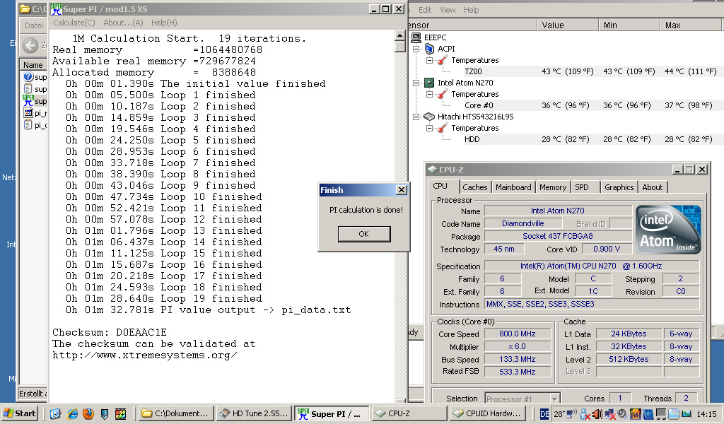This screenshot has width=724, height=424.
Task: Collapse the Intel Atom N270 node
Action: pos(416,83)
